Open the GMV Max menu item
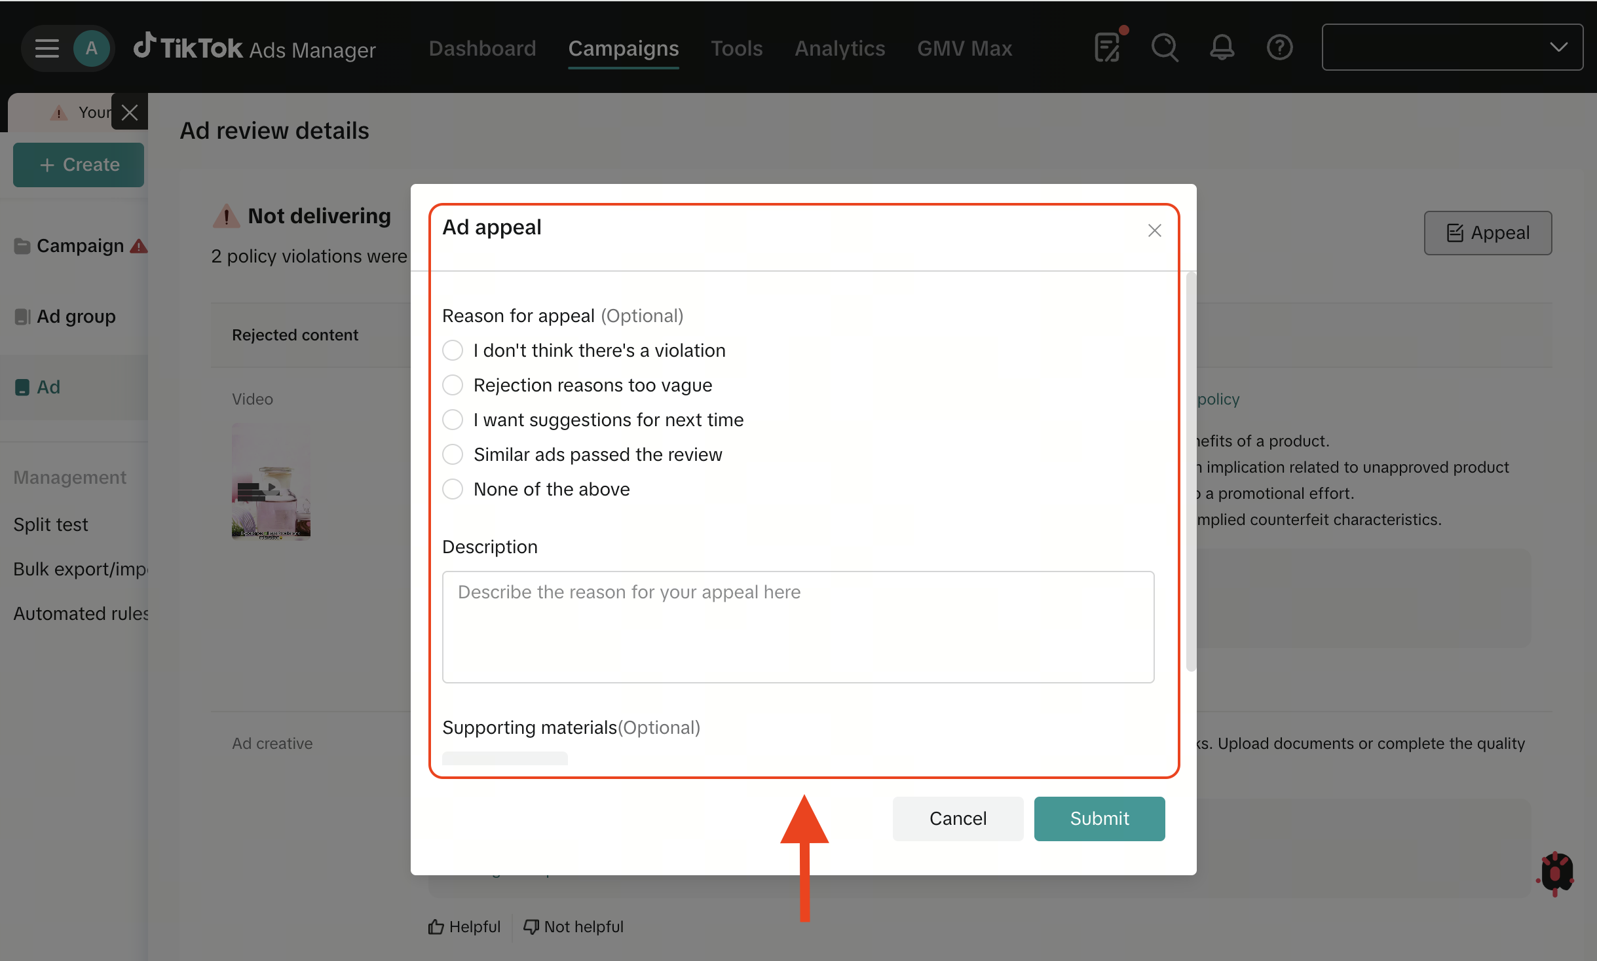1597x961 pixels. 964,48
